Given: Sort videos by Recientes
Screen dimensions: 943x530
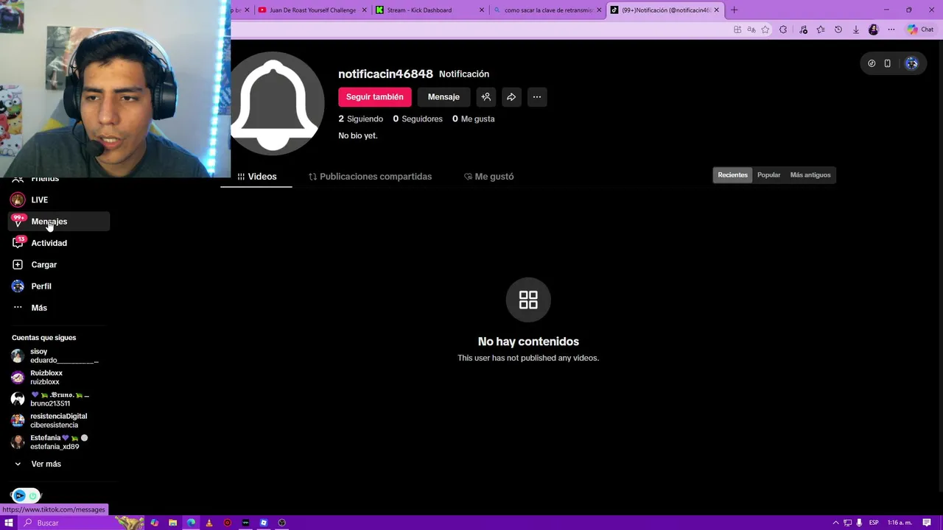Looking at the screenshot, I should 733,175.
